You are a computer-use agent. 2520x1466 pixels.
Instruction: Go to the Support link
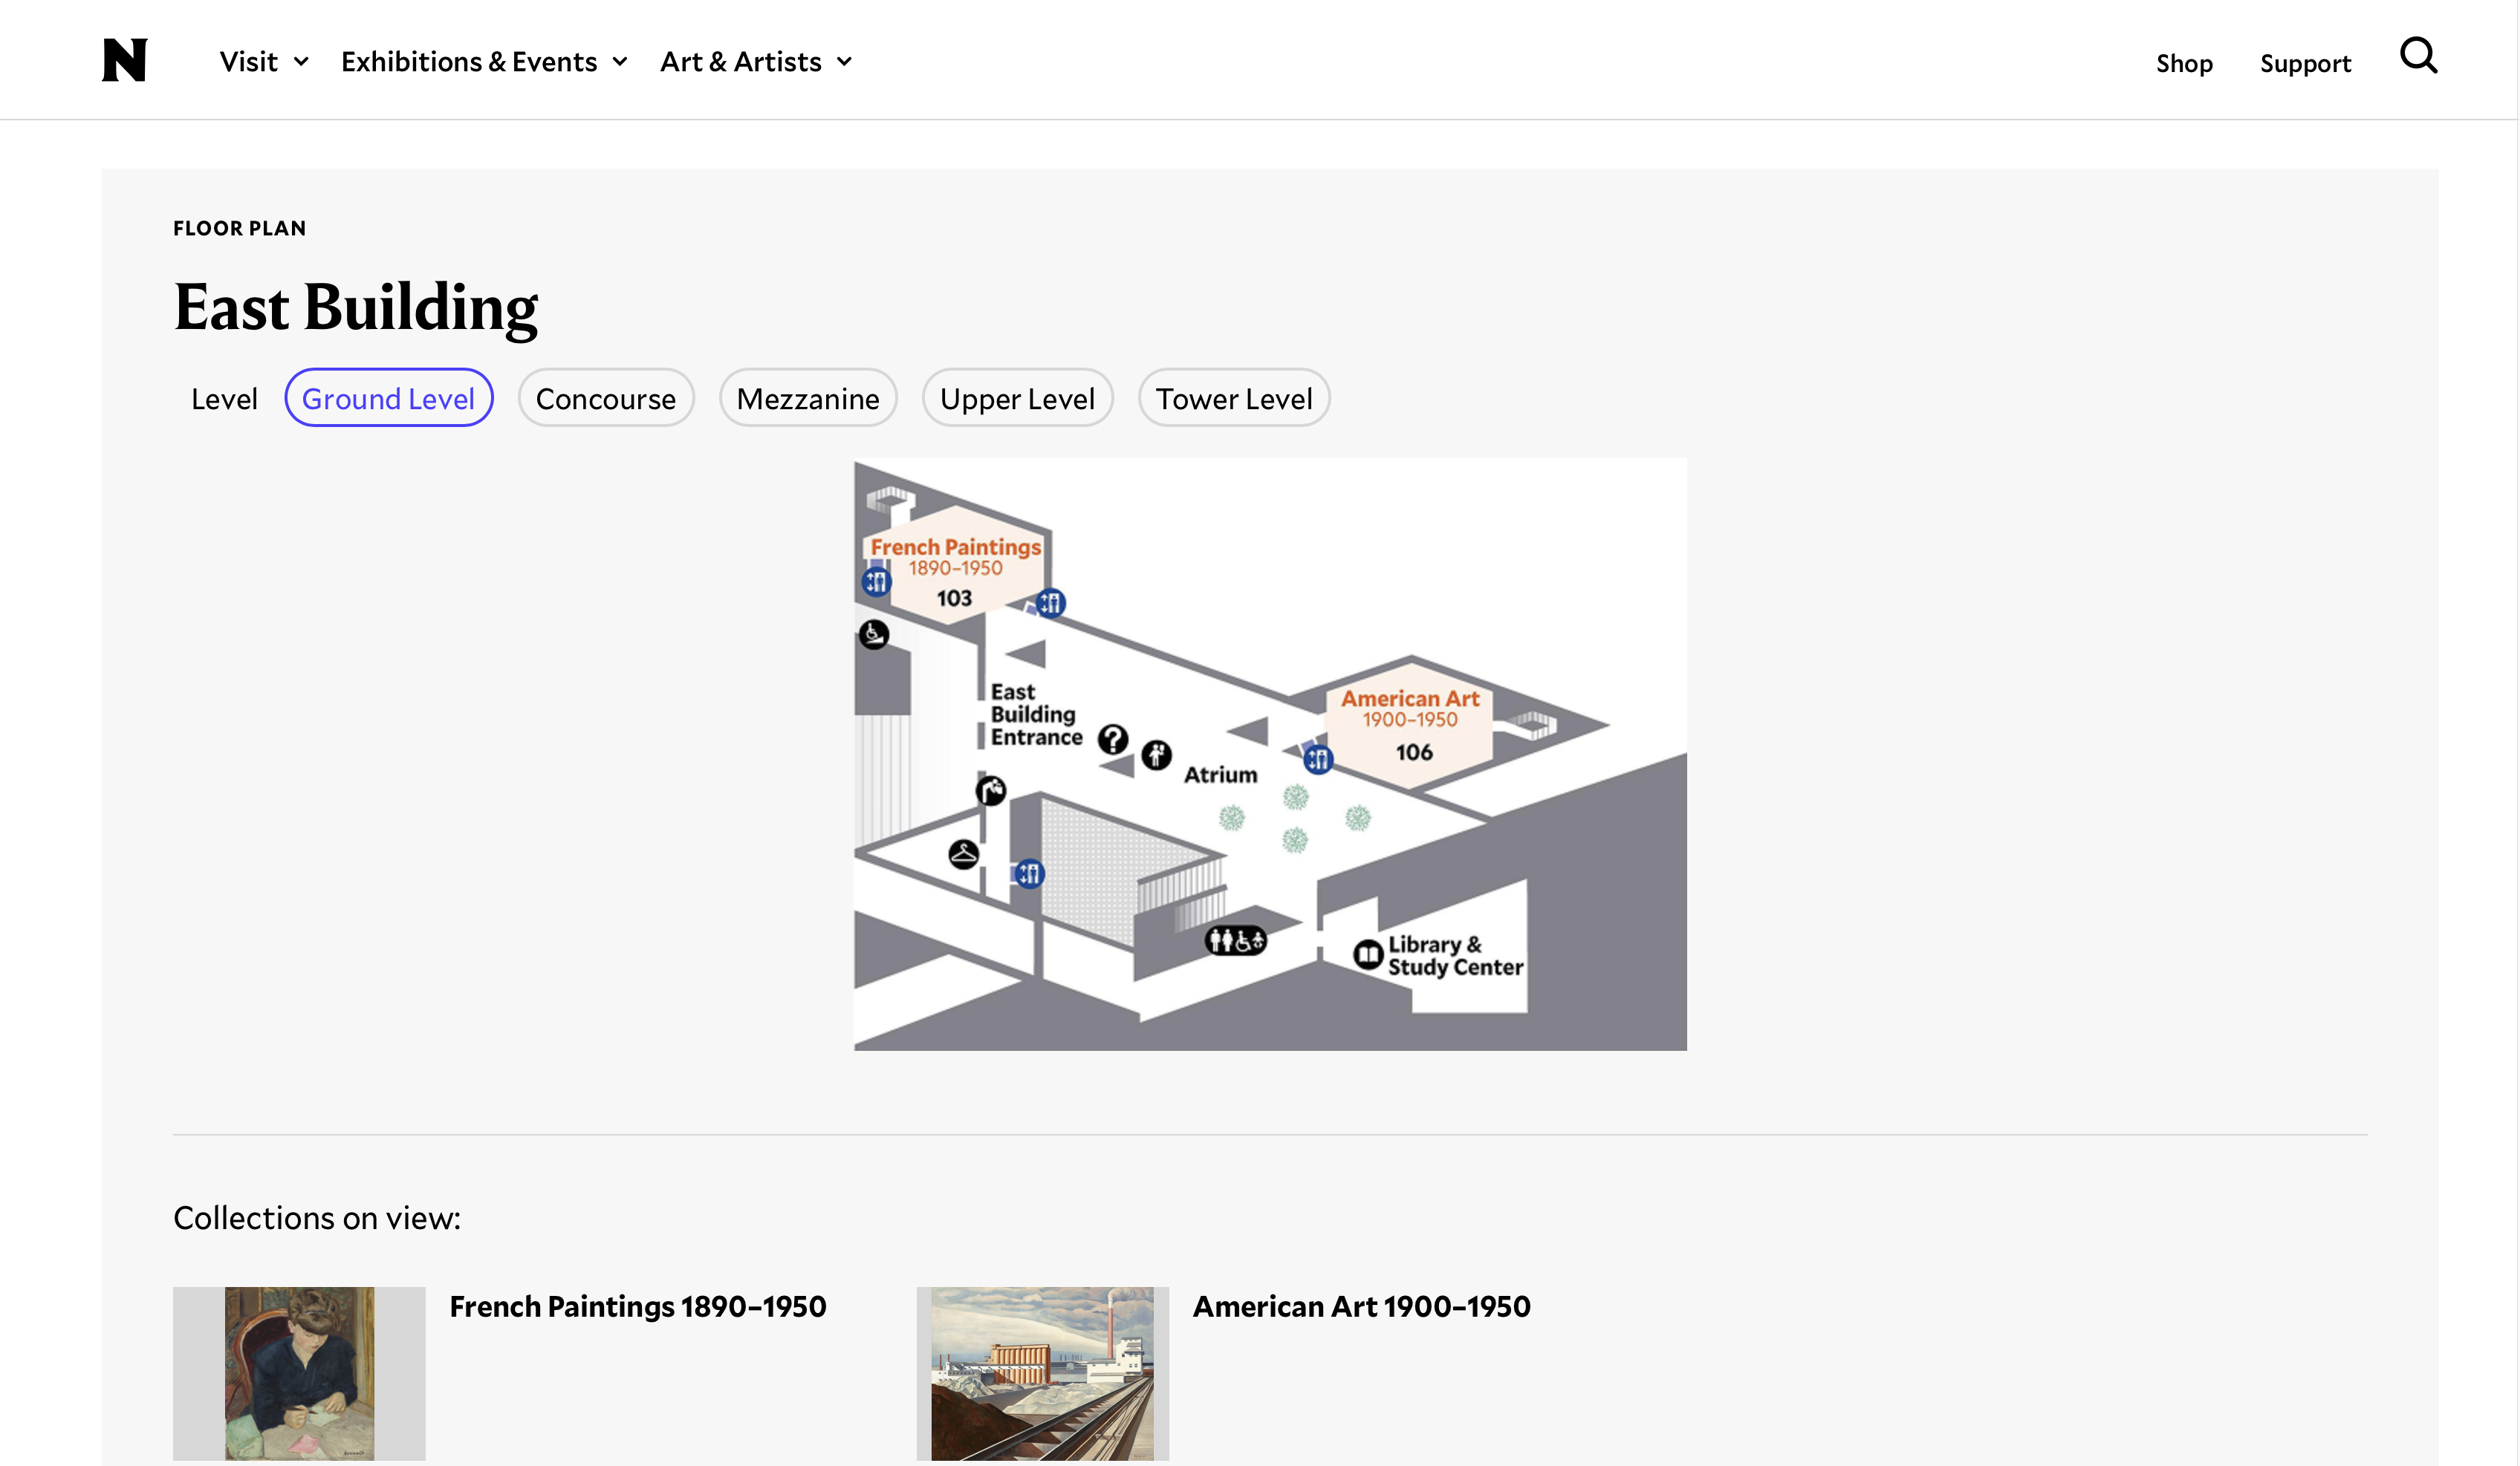[x=2305, y=63]
